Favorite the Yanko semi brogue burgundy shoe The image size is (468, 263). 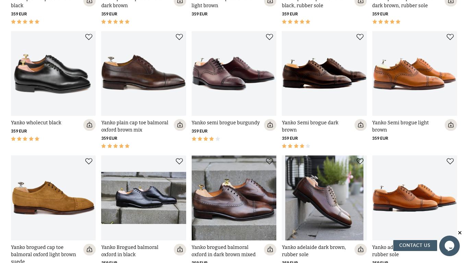[269, 37]
